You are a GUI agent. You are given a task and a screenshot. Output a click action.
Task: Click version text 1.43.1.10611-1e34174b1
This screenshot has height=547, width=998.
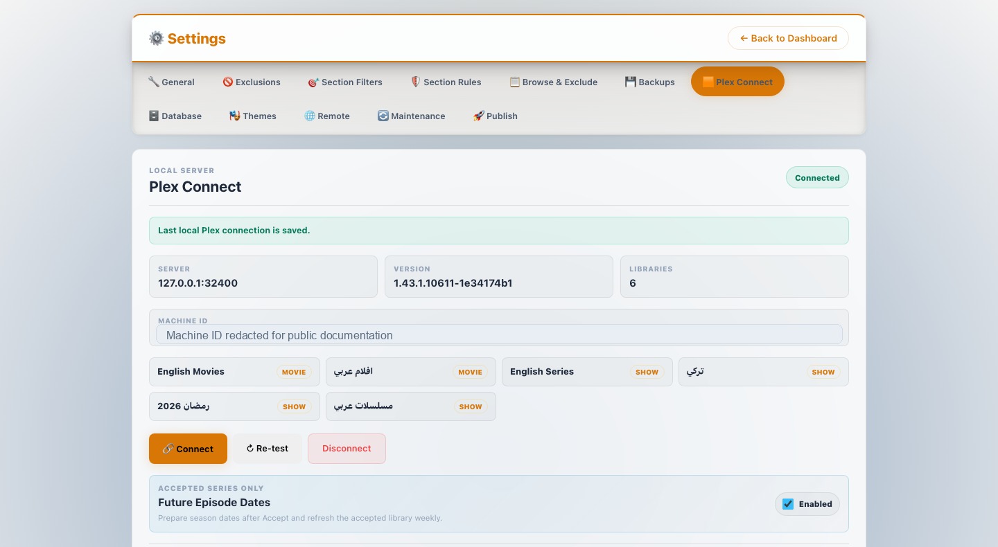coord(453,283)
